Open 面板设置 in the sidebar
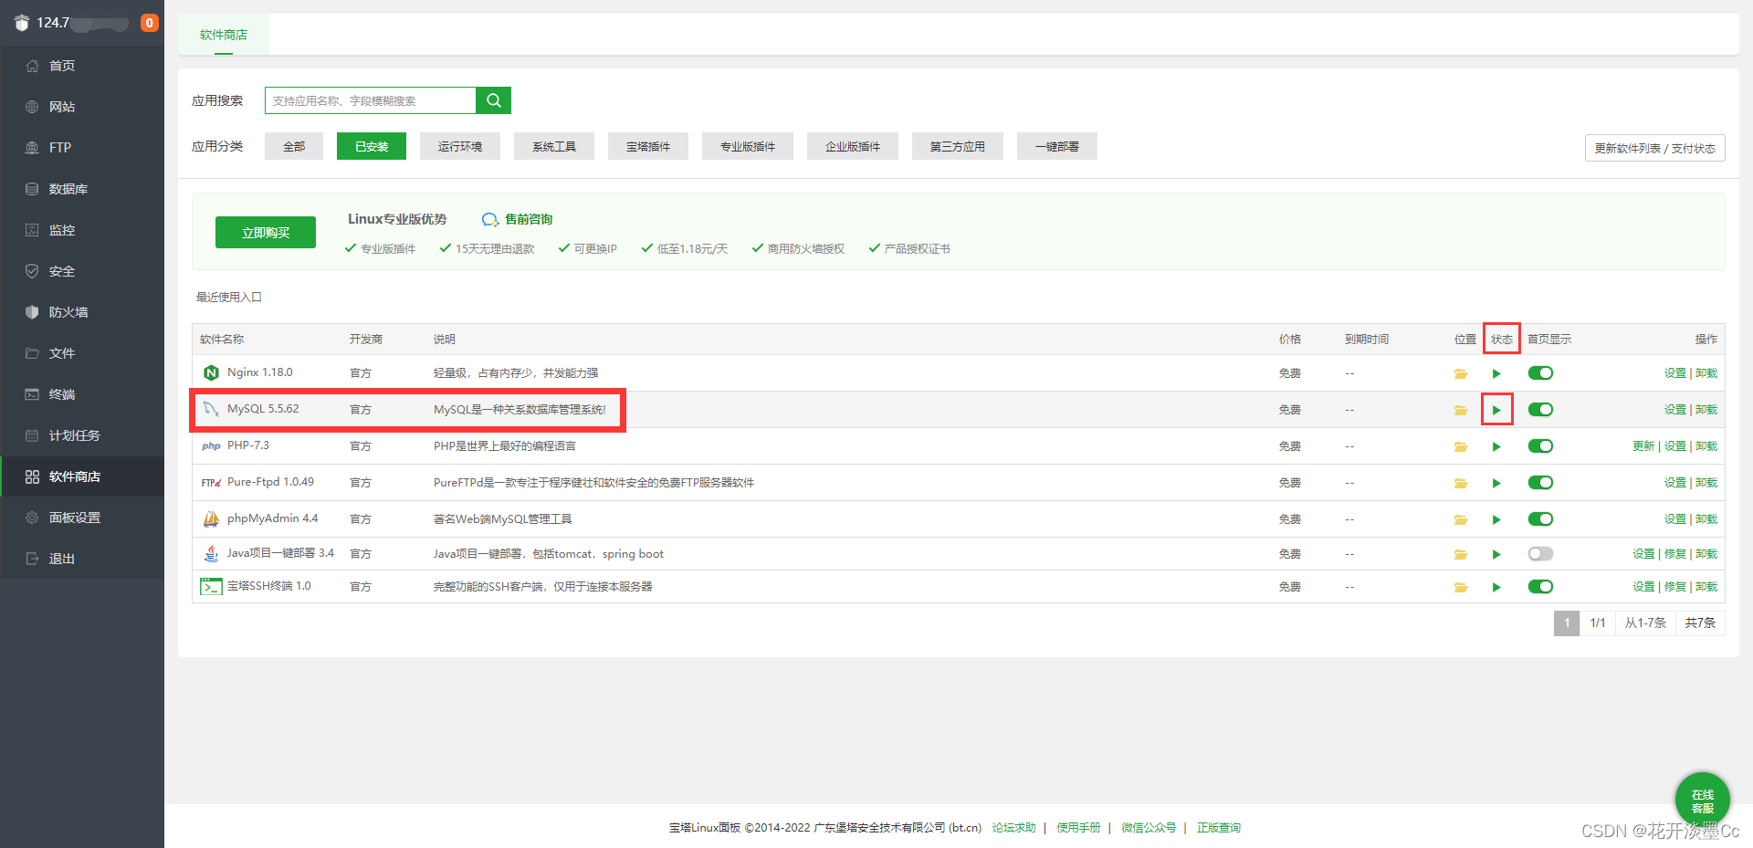1753x848 pixels. tap(82, 518)
